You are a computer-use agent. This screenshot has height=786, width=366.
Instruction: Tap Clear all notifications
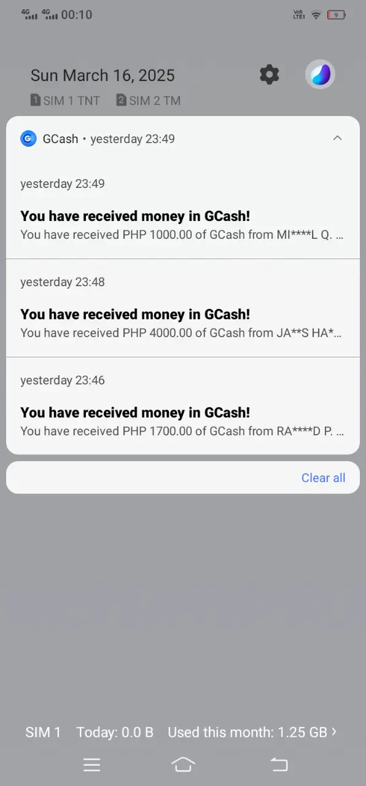[x=323, y=478]
